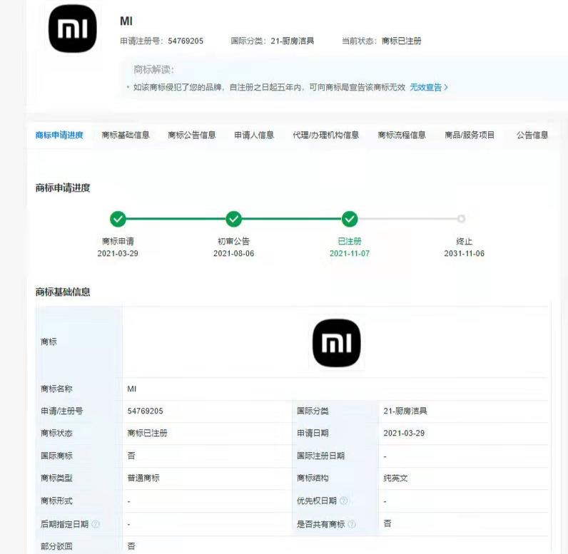Open the 商标公告信息 tab
The width and height of the screenshot is (568, 554).
point(192,135)
